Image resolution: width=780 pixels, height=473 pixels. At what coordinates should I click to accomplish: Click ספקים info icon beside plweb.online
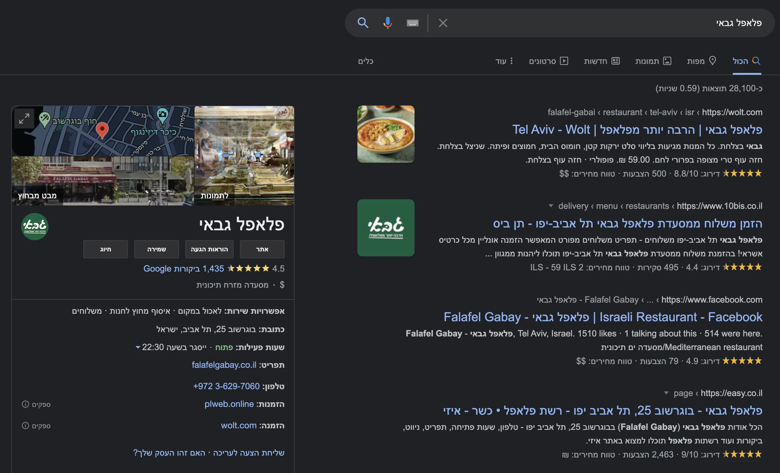pyautogui.click(x=25, y=404)
